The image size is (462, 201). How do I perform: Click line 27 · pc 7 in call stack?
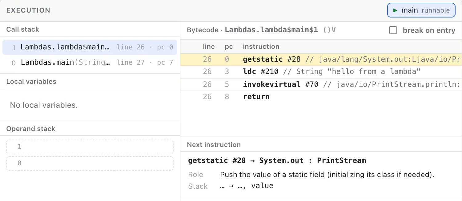click(145, 63)
